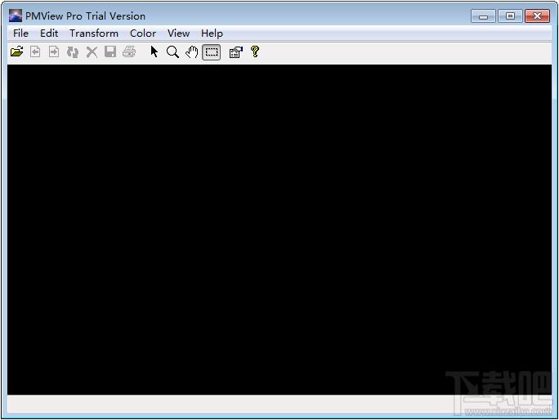The width and height of the screenshot is (559, 420).
Task: Click the save floppy disk icon
Action: [x=110, y=52]
